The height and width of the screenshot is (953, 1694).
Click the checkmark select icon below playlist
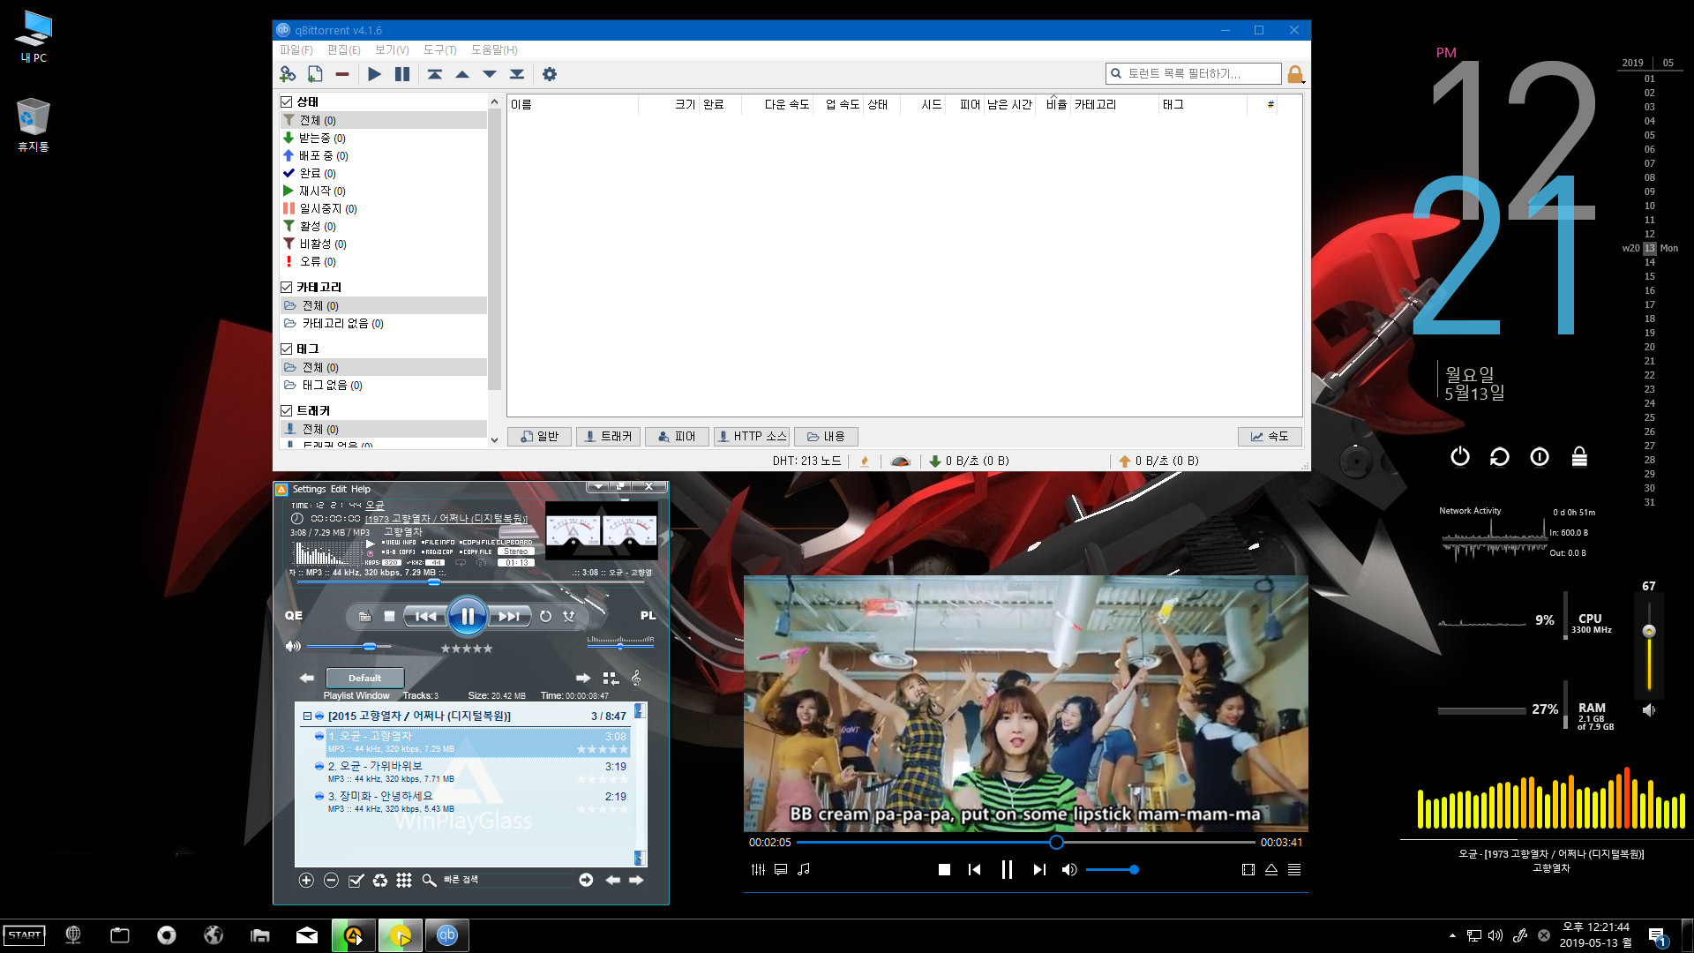(x=356, y=880)
